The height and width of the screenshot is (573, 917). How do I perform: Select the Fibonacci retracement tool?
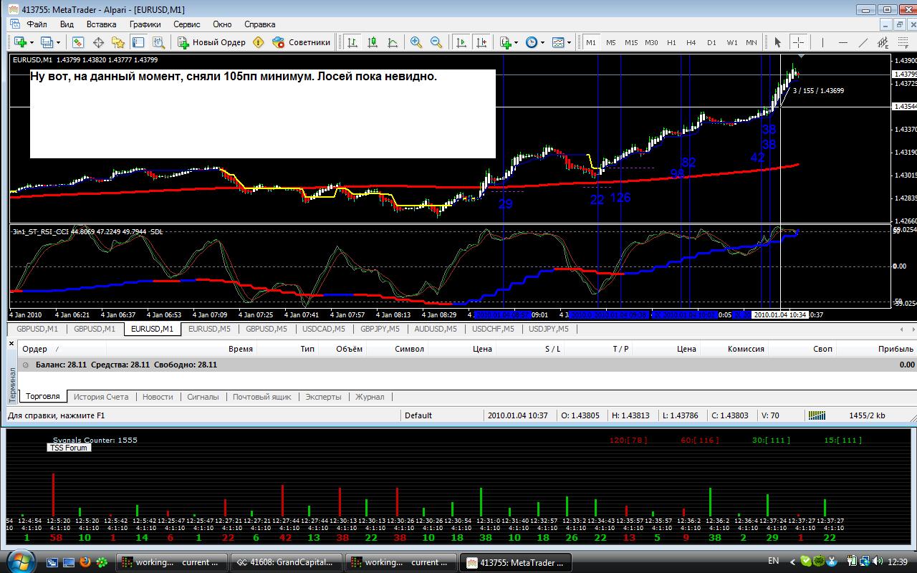[903, 42]
